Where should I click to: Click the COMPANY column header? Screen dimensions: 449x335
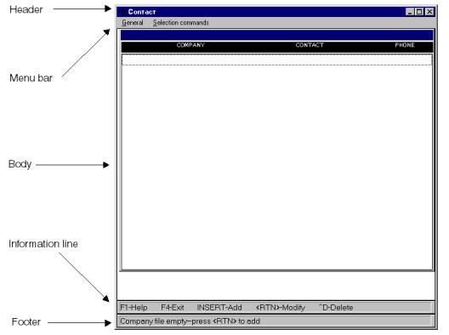point(190,45)
